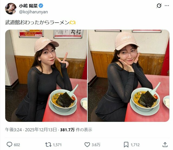The image size is (173, 150).
Task: Click the 602 replies count
Action: pos(17,145)
